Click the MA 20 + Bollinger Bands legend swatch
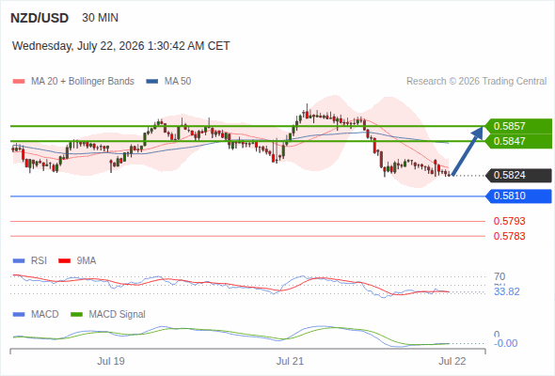Viewport: 555px width, 376px height. point(19,82)
